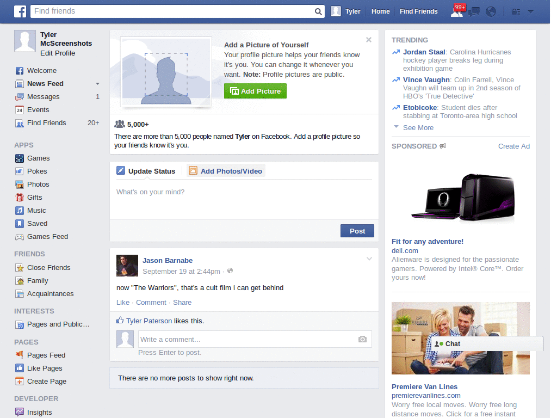Open privacy shortcuts lock icon

pyautogui.click(x=516, y=12)
